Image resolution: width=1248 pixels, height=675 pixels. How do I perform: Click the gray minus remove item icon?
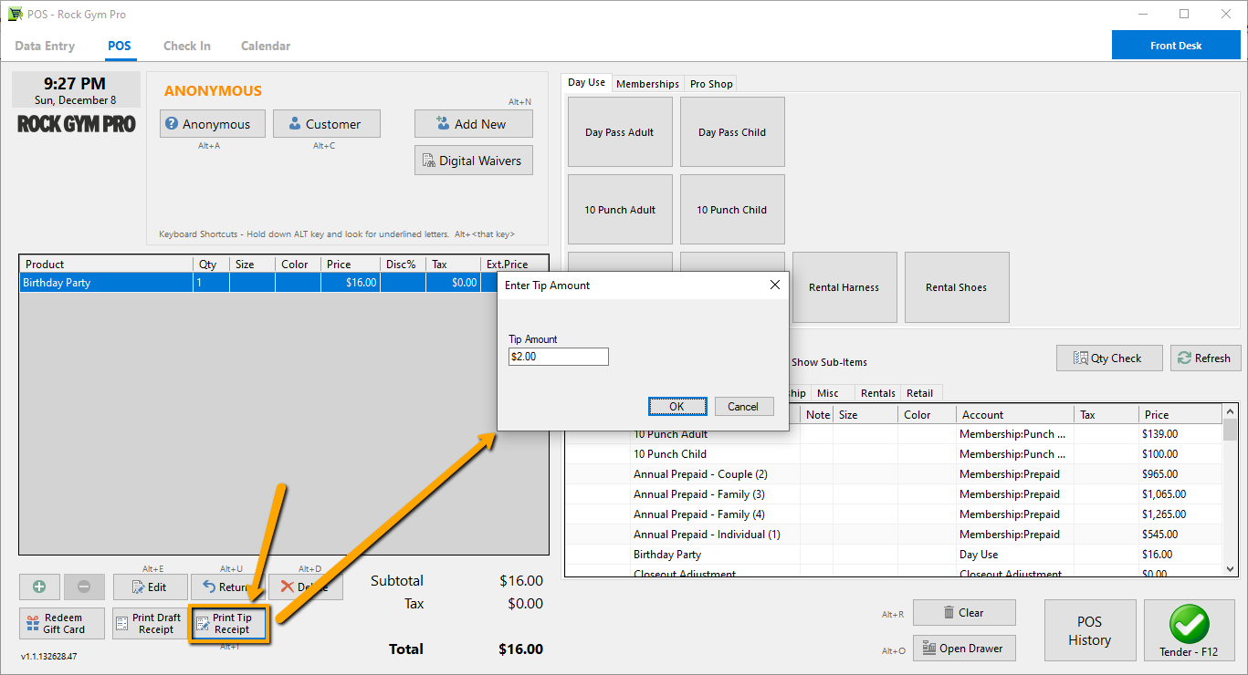click(84, 587)
